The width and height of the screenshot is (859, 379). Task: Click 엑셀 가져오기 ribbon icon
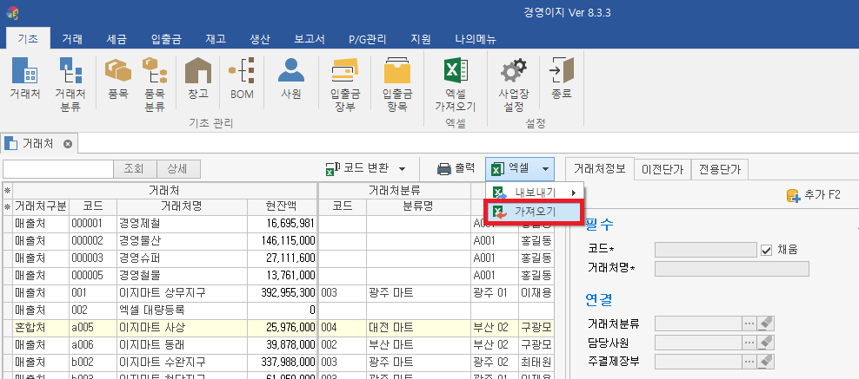456,83
